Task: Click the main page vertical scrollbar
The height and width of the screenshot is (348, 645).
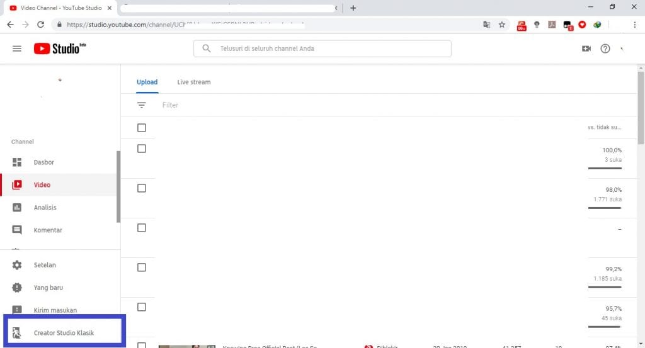Action: pos(641,108)
